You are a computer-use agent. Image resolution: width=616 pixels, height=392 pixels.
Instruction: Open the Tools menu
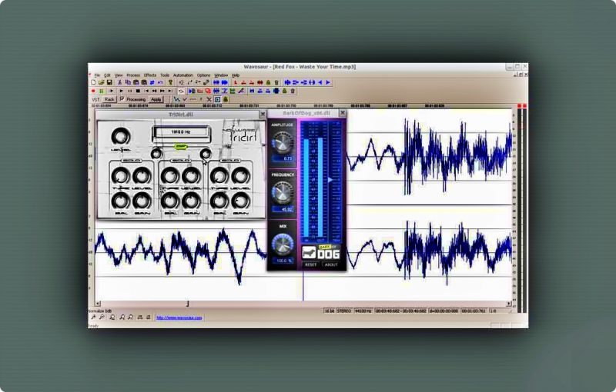[x=165, y=75]
